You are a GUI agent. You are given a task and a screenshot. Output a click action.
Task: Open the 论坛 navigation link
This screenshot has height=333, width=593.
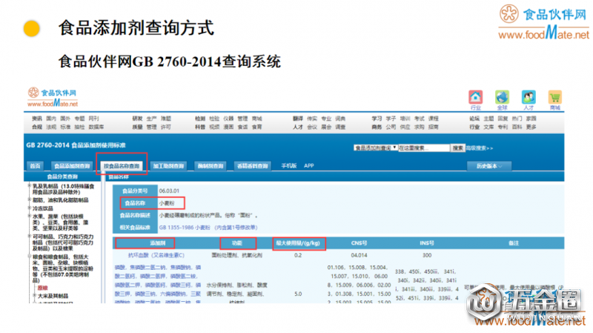(474, 119)
